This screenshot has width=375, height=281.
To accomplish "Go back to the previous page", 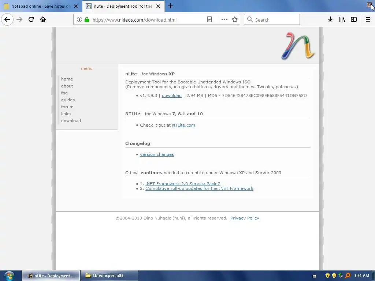I will (x=7, y=19).
